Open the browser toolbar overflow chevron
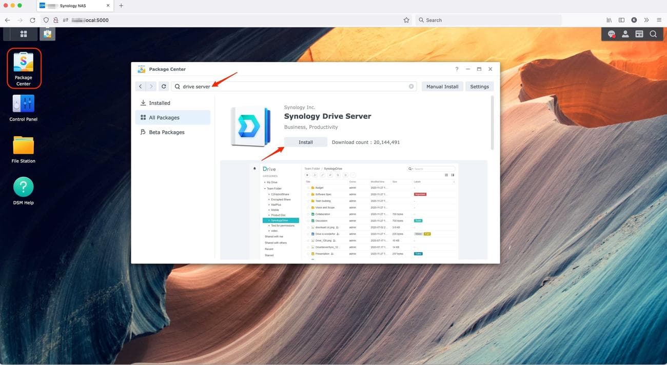The image size is (667, 365). (646, 19)
